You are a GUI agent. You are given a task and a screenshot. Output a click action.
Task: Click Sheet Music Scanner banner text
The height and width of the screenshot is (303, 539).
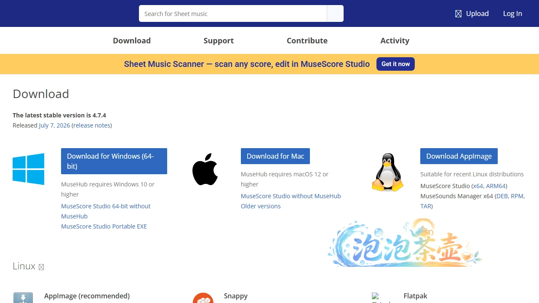tap(247, 64)
